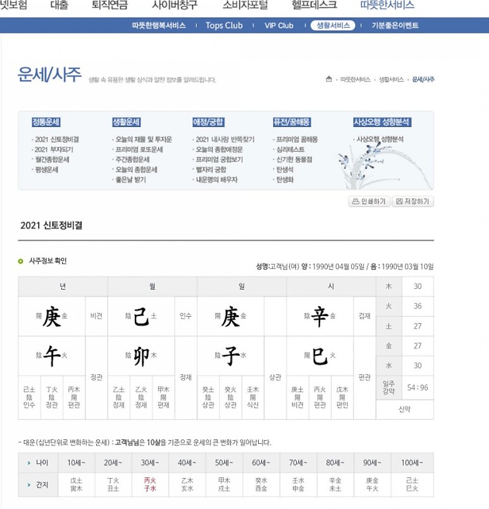489x509 pixels.
Task: Open the 내운명의 배우자 link
Action: pos(216,180)
